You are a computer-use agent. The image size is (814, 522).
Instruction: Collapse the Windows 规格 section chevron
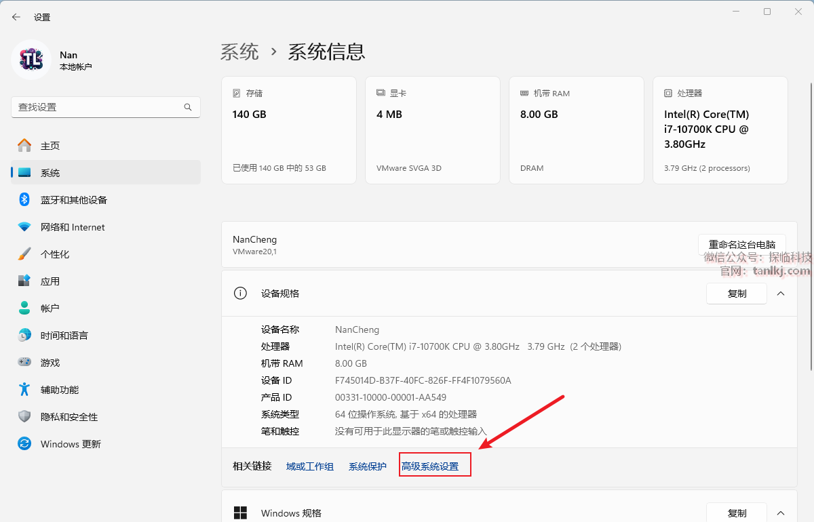pos(781,513)
